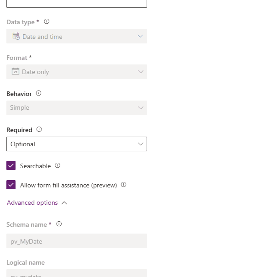Screen dimensions: 280x277
Task: Click the Required info icon
Action: pos(39,129)
